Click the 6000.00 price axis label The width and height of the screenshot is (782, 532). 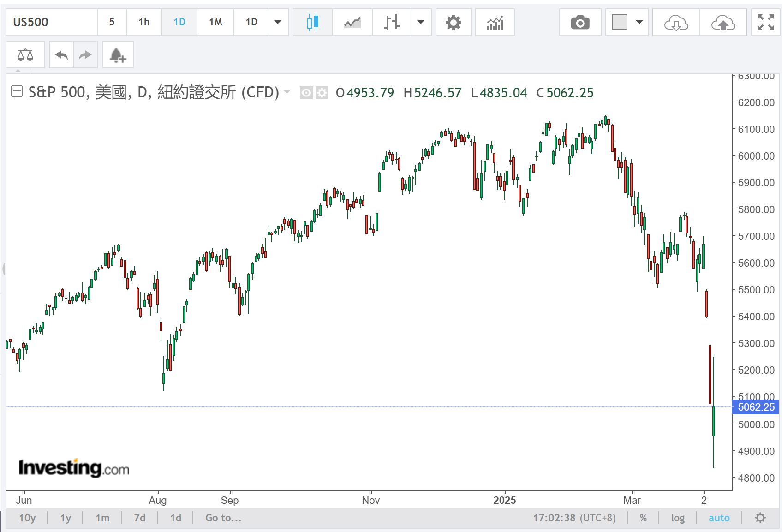(x=756, y=156)
